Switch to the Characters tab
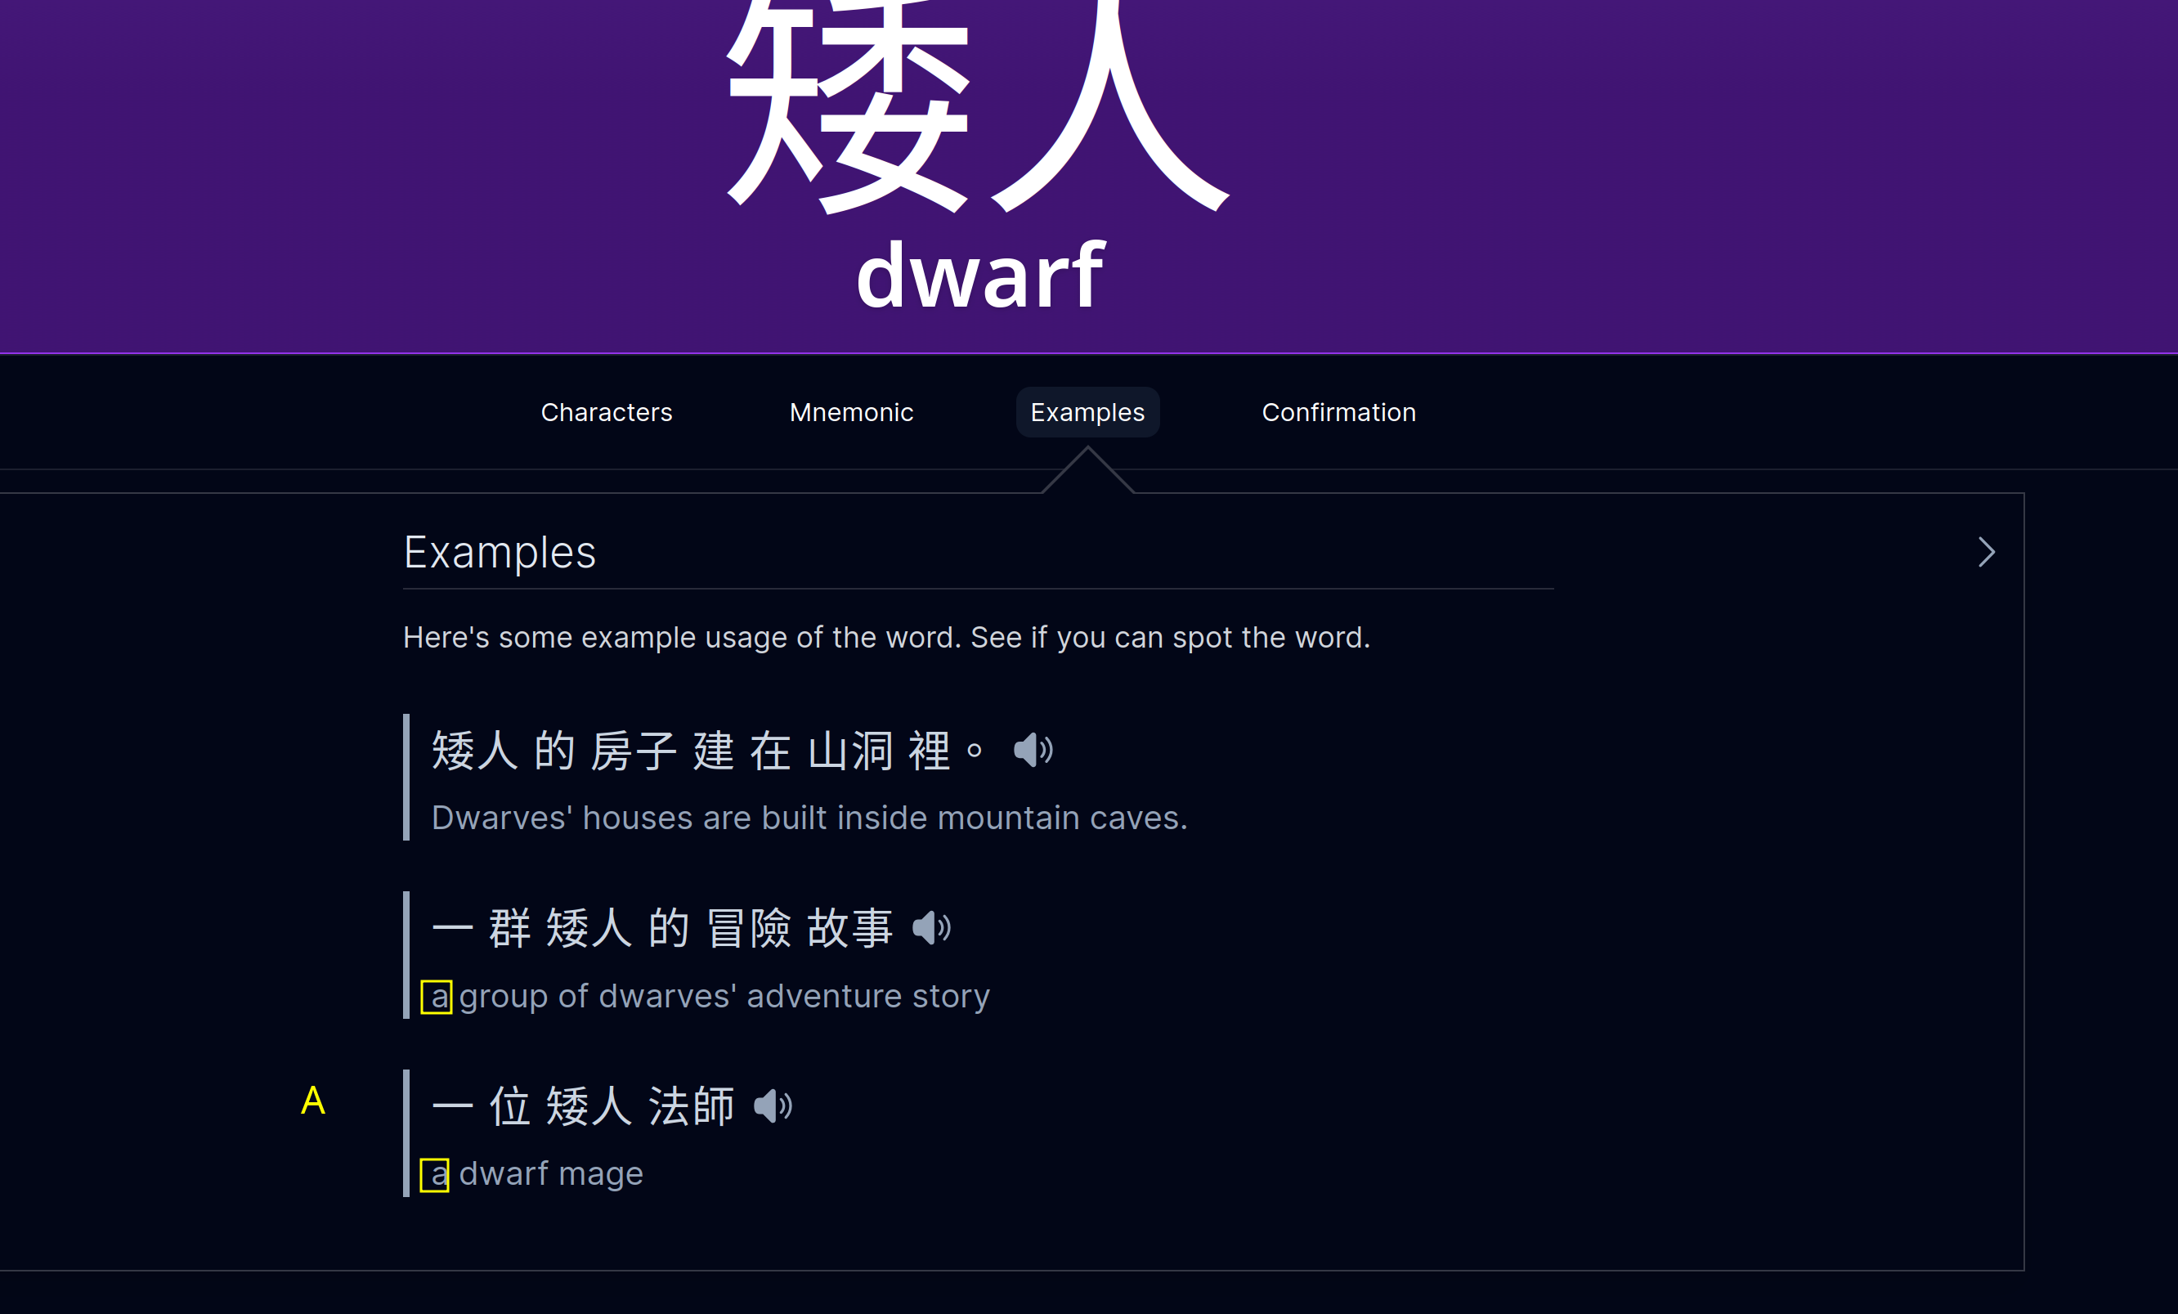This screenshot has width=2178, height=1314. (607, 412)
